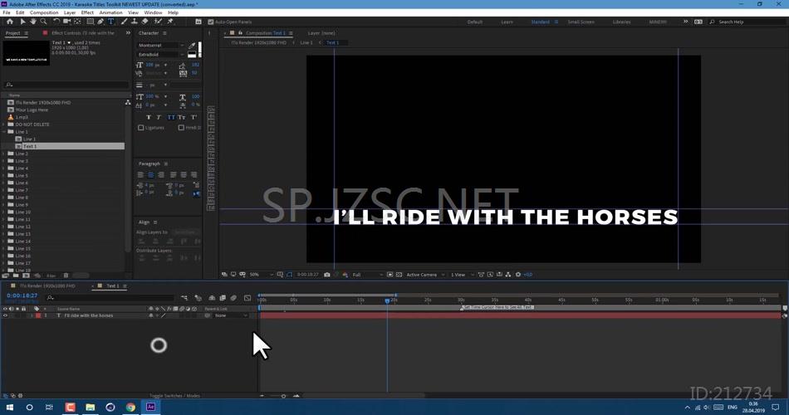
Task: Select the Libraries workspace
Action: (x=622, y=22)
